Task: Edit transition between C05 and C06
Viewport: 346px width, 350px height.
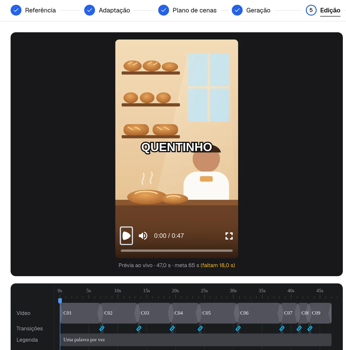Action: coord(238,329)
